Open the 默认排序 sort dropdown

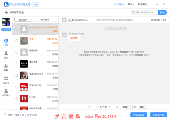(x=46, y=20)
